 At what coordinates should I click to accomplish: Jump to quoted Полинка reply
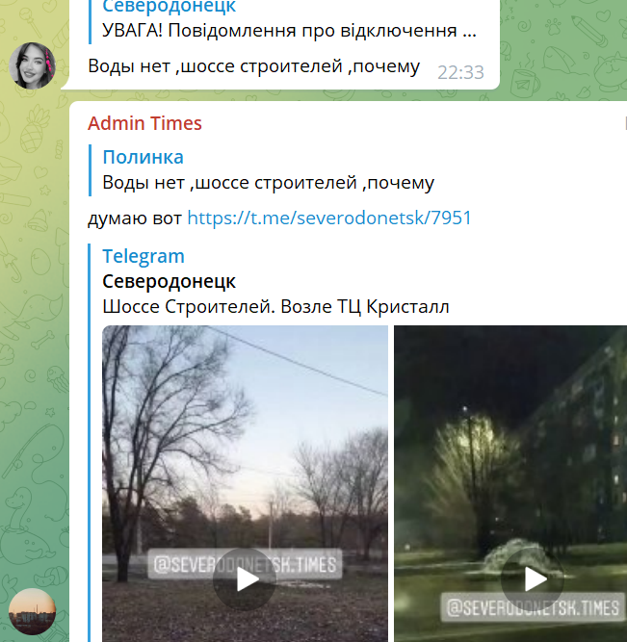click(x=269, y=170)
